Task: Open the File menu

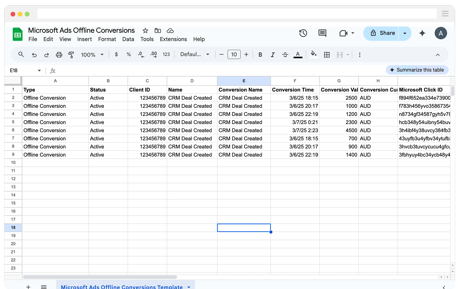Action: coord(33,39)
